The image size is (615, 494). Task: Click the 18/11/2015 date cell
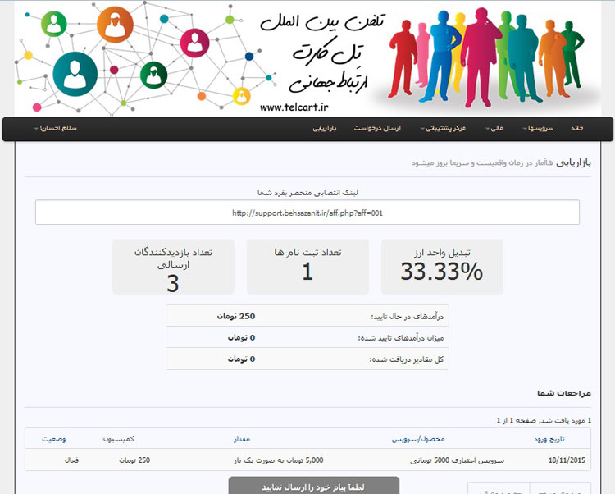click(x=567, y=460)
